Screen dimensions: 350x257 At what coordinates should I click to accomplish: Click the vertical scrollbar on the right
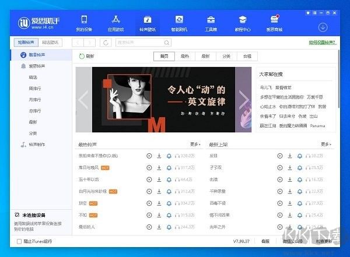point(339,79)
